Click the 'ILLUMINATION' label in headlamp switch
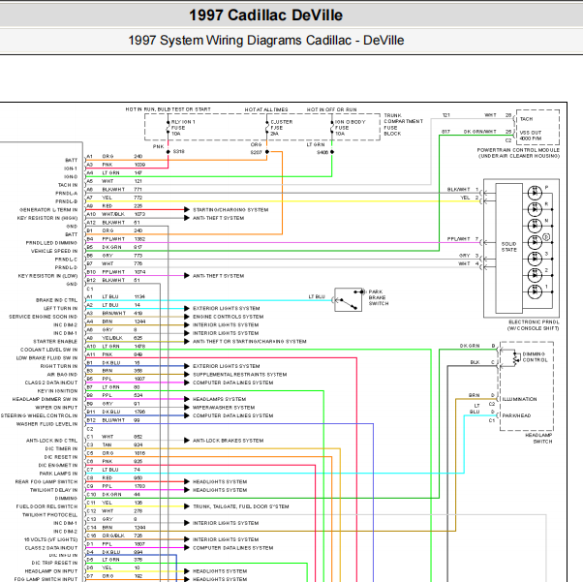 (519, 399)
